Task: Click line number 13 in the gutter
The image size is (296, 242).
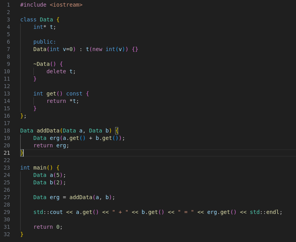Action: [7, 94]
